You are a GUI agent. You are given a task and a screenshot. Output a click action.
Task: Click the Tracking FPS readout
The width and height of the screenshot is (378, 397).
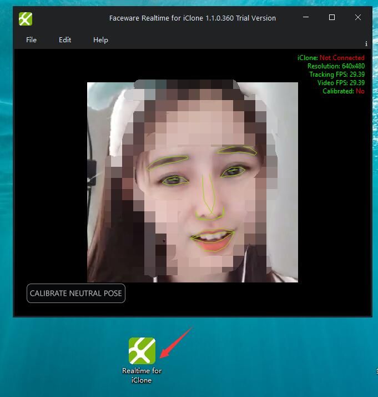point(336,75)
